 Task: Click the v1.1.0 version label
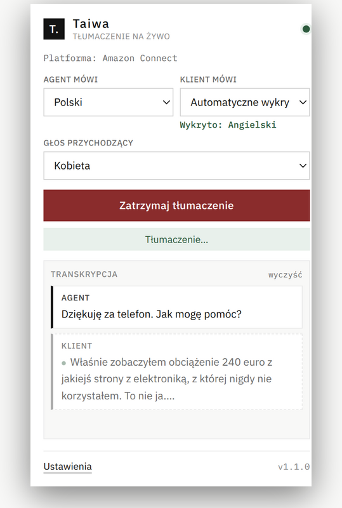(x=293, y=467)
